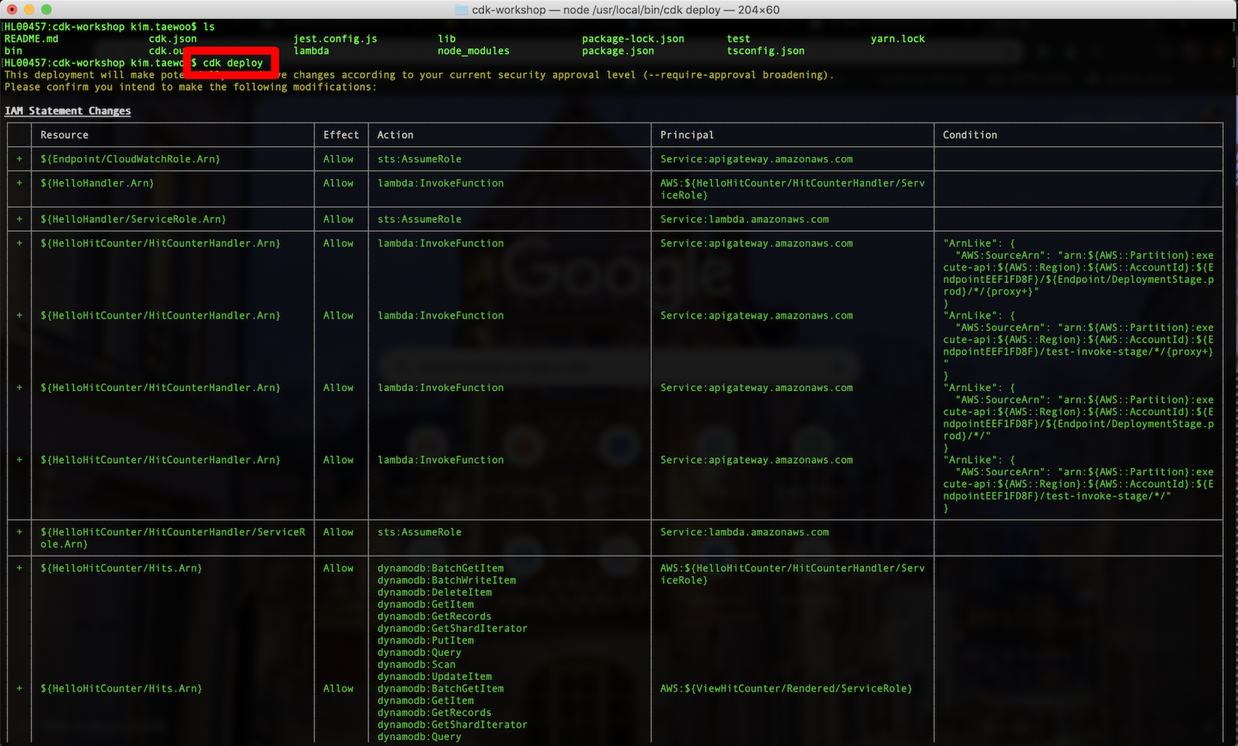The width and height of the screenshot is (1238, 746).
Task: Click README.md in the ls output
Action: 31,39
